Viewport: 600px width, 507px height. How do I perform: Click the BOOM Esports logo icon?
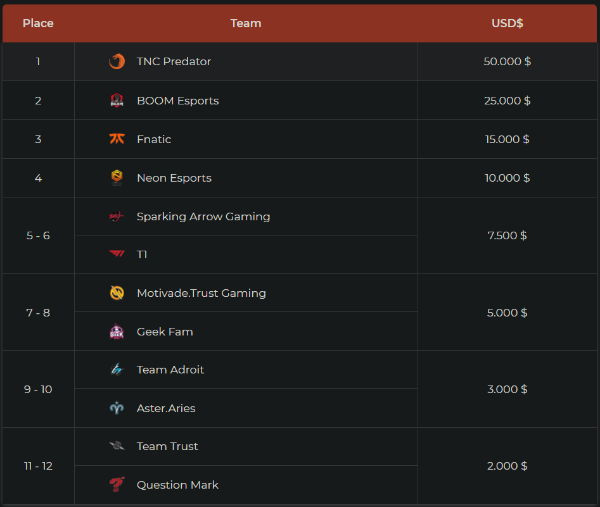117,101
